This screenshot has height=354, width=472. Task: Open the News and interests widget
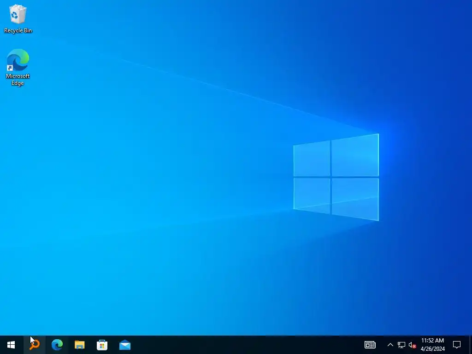pyautogui.click(x=370, y=345)
